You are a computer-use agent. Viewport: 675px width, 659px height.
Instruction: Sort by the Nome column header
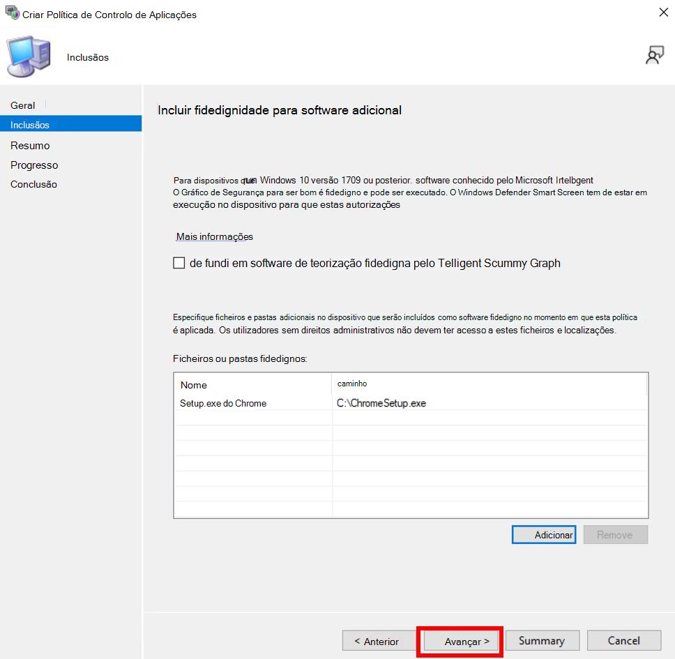(252, 385)
